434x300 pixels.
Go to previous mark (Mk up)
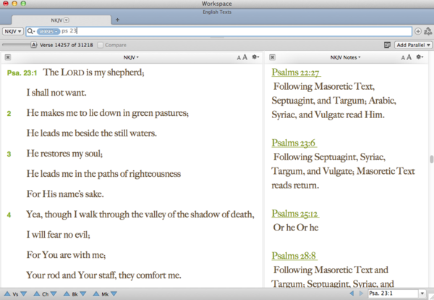click(x=96, y=294)
